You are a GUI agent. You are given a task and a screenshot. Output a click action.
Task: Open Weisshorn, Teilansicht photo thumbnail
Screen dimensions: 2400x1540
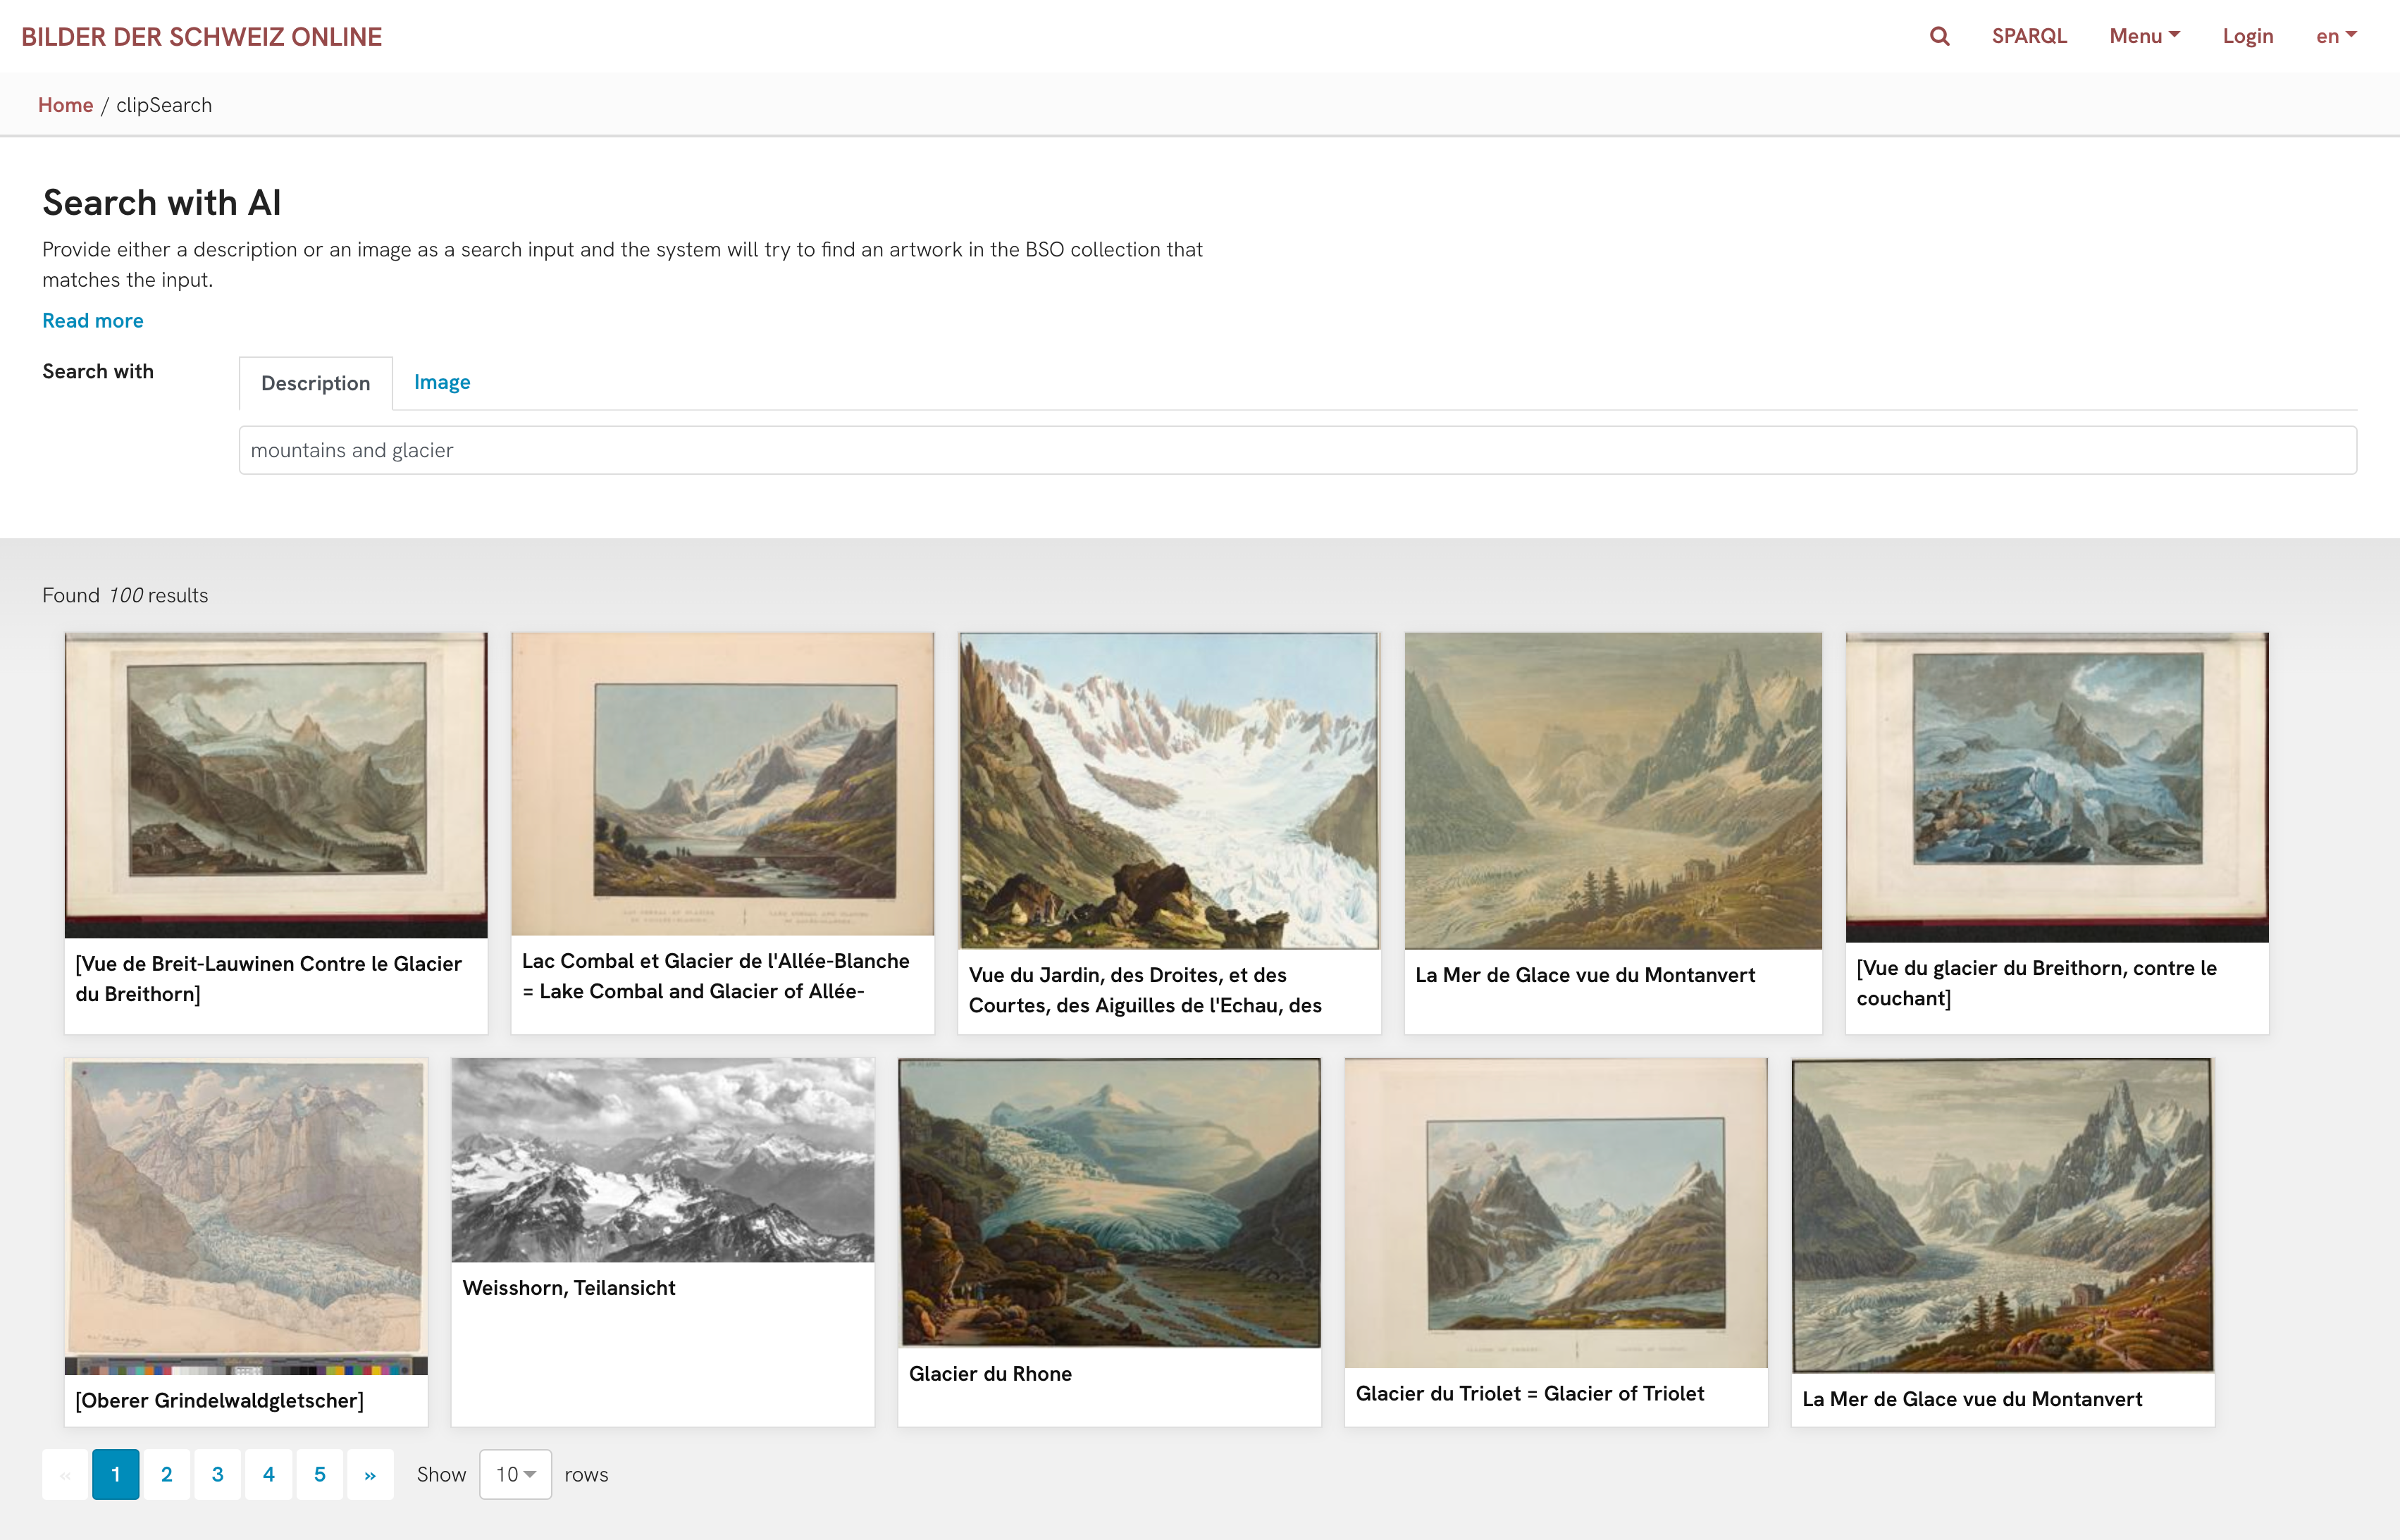tap(662, 1160)
